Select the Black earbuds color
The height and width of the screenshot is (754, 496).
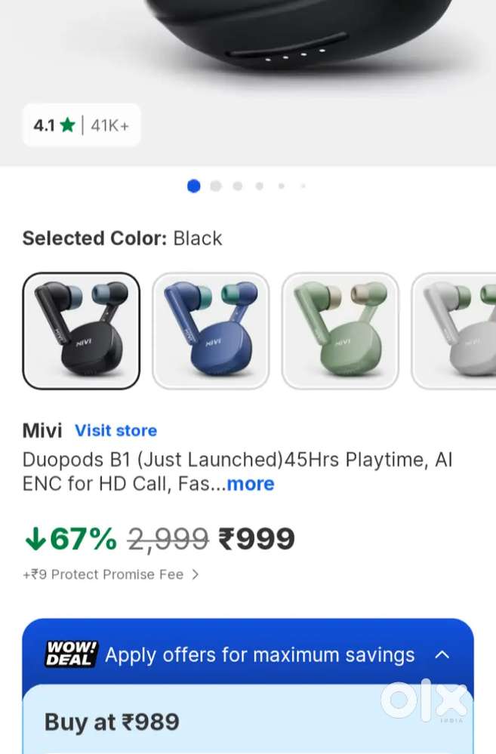click(x=82, y=331)
